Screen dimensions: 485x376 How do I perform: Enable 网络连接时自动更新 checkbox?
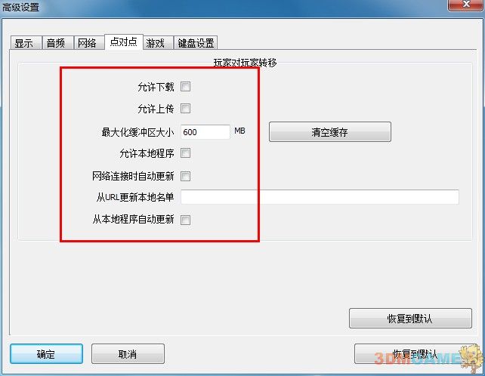185,176
